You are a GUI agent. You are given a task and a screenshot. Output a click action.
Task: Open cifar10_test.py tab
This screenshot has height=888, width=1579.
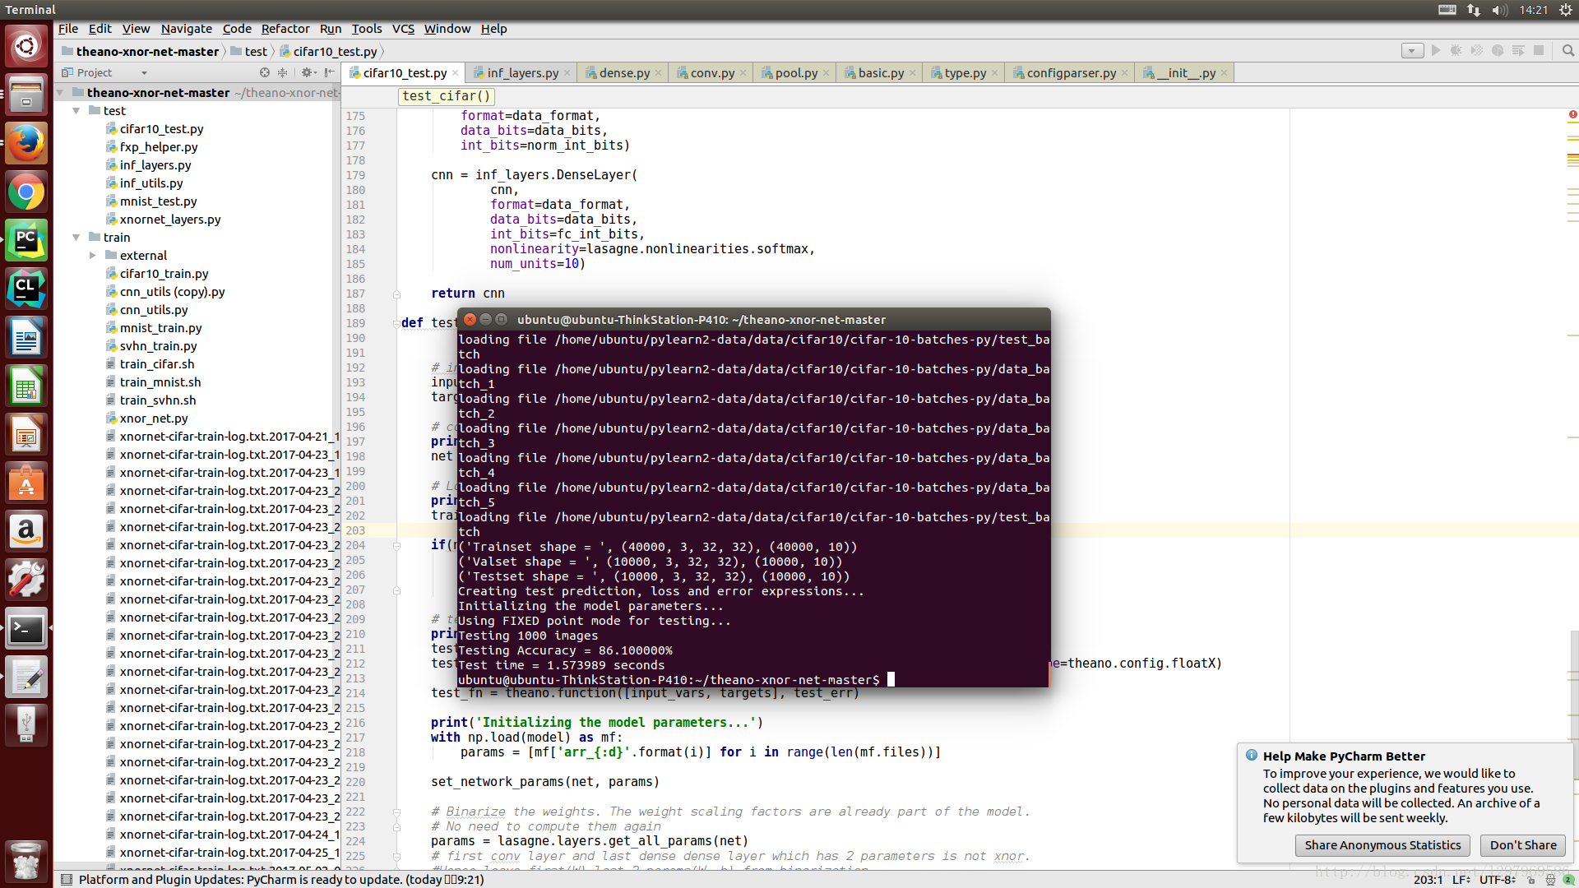pyautogui.click(x=401, y=72)
